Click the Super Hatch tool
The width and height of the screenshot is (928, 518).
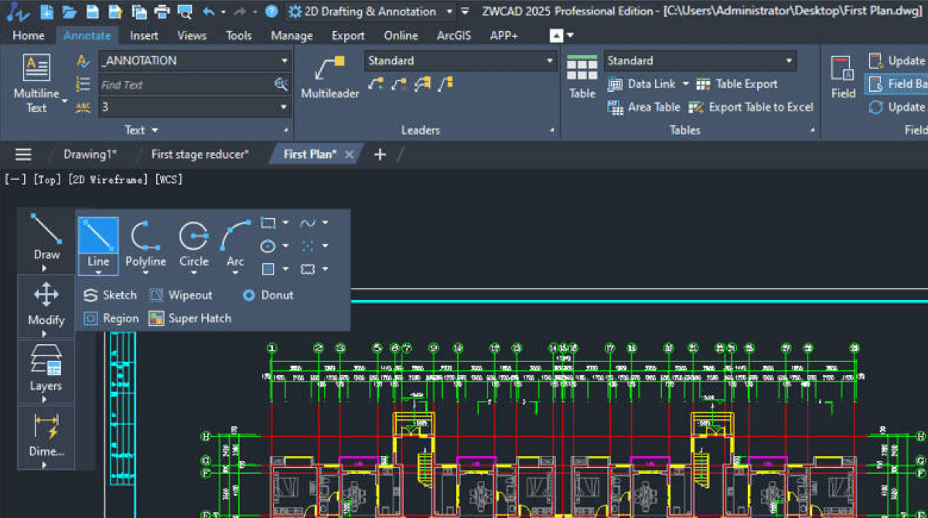coord(190,318)
